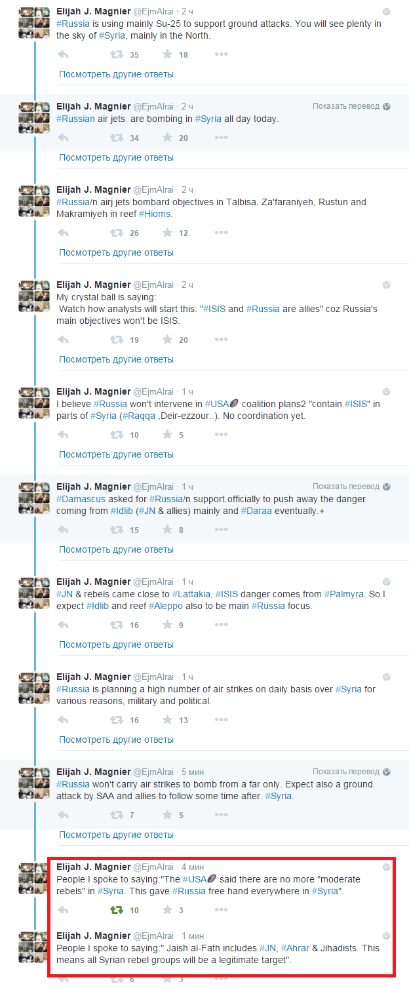Open Elijah J. Magnier avatar on first tweet

pos(34,23)
